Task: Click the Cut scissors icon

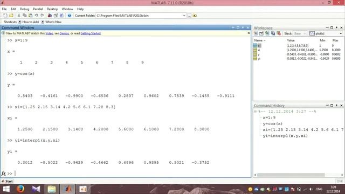Action: pos(19,16)
